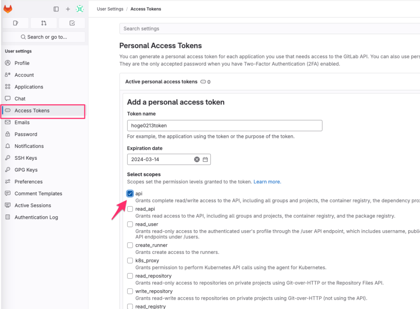This screenshot has height=309, width=420.
Task: Open the Merge requests icon
Action: point(44,23)
